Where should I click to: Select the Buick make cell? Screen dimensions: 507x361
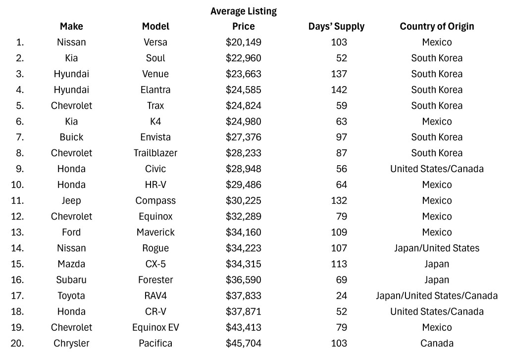[71, 137]
